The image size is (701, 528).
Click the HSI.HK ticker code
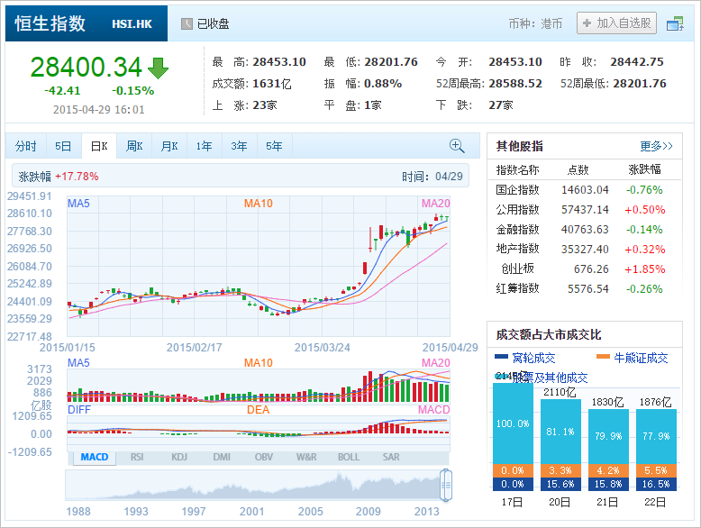[x=132, y=24]
